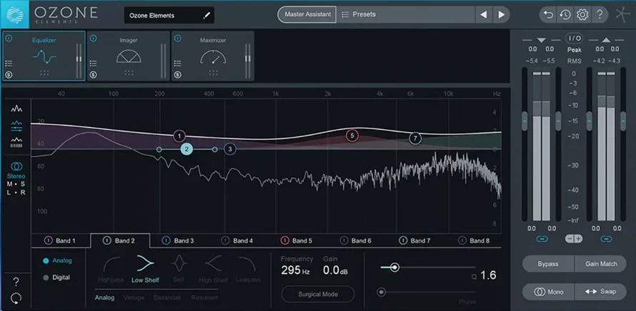636x311 pixels.
Task: Click the Frequency value 295 Hz
Action: tap(295, 270)
